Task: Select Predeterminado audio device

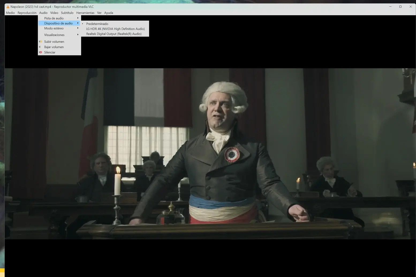Action: click(115, 24)
